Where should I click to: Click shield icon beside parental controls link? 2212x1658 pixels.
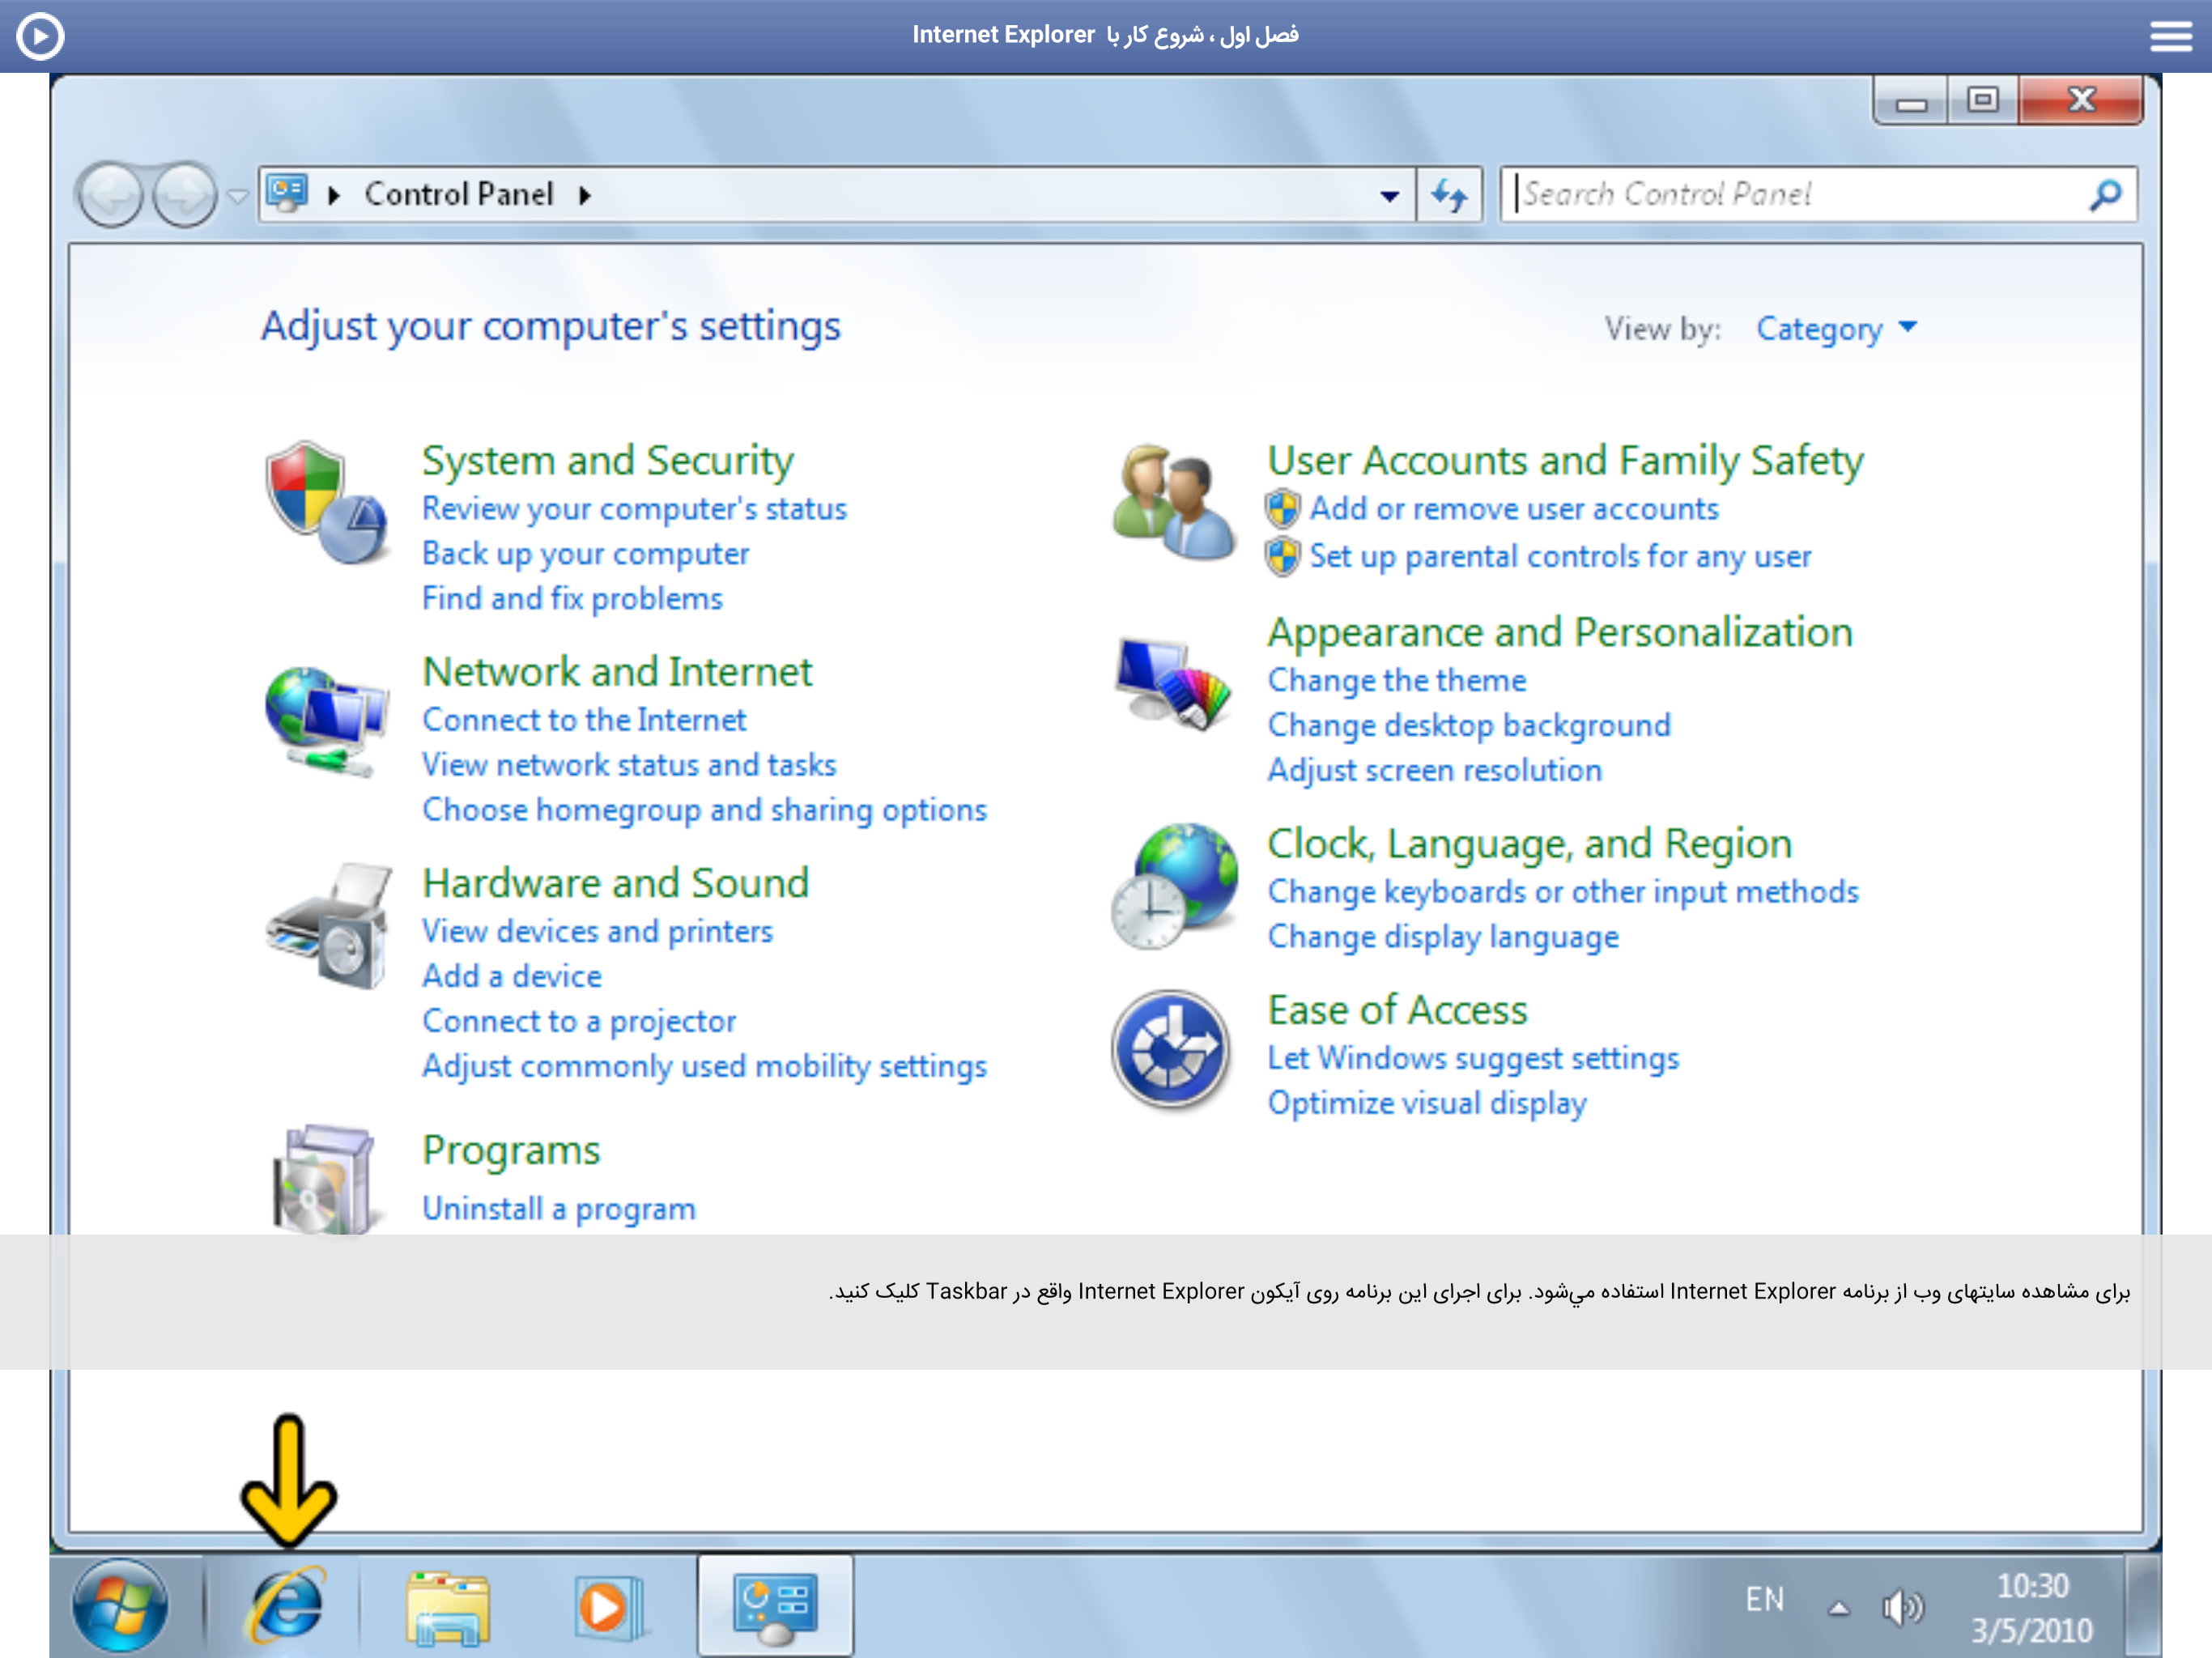coord(1283,556)
